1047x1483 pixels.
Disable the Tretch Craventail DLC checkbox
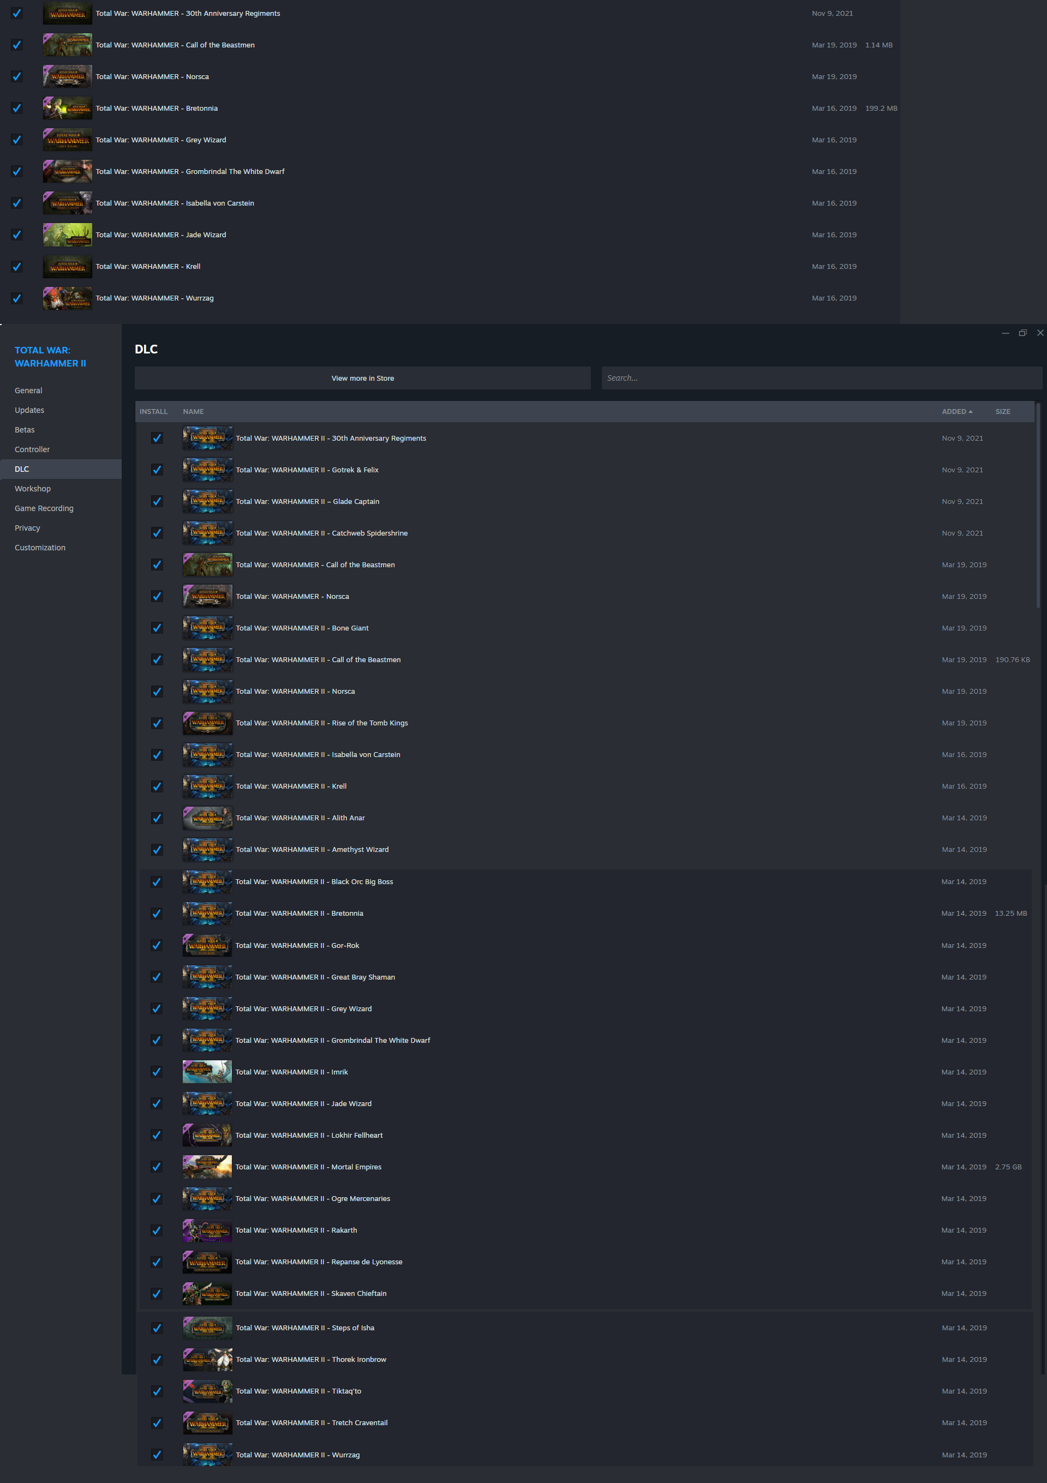pos(157,1422)
